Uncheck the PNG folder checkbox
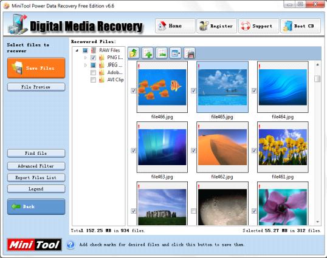Image resolution: width=327 pixels, height=258 pixels. click(93, 58)
